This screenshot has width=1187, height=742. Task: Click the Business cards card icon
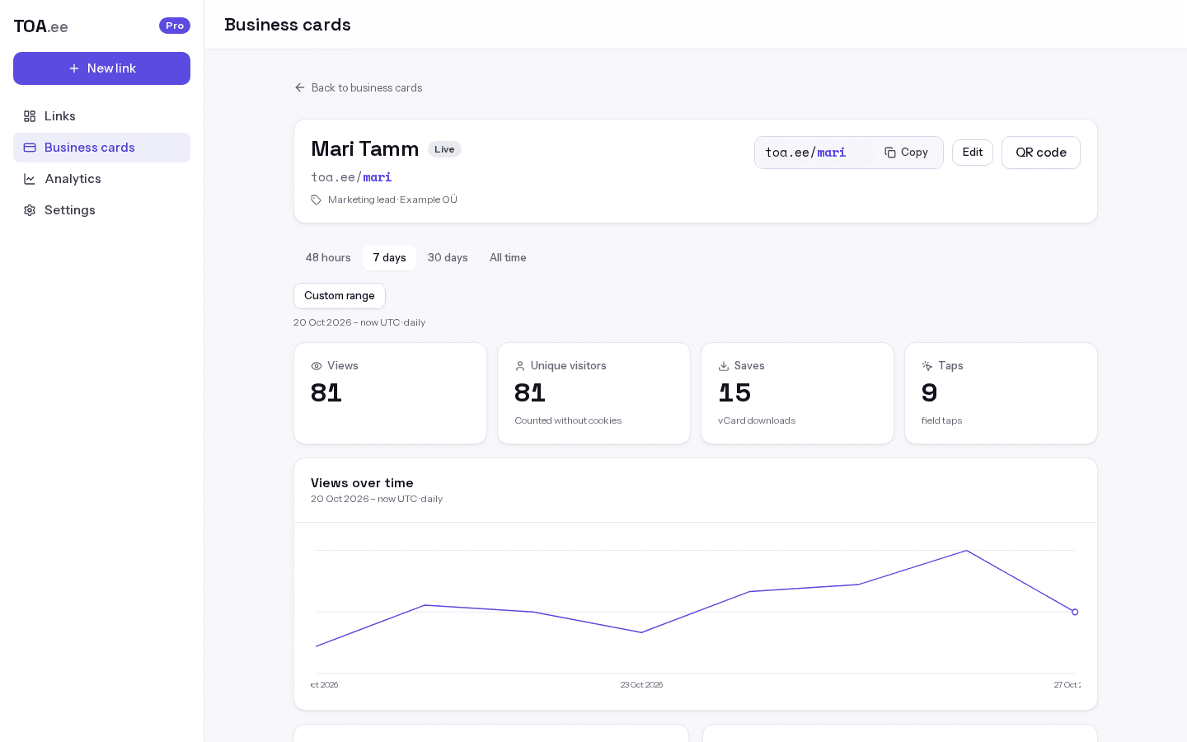(30, 148)
